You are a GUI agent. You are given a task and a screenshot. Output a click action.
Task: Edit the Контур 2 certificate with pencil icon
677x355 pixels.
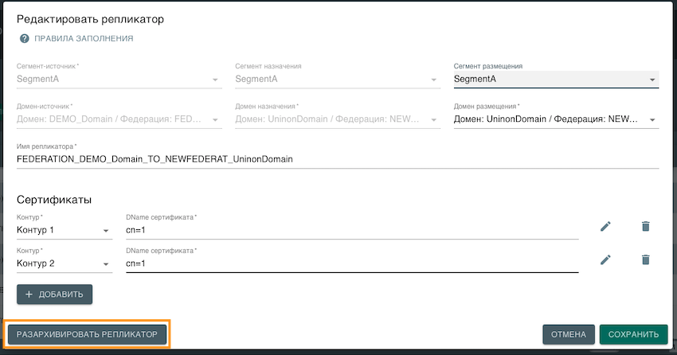pos(605,259)
